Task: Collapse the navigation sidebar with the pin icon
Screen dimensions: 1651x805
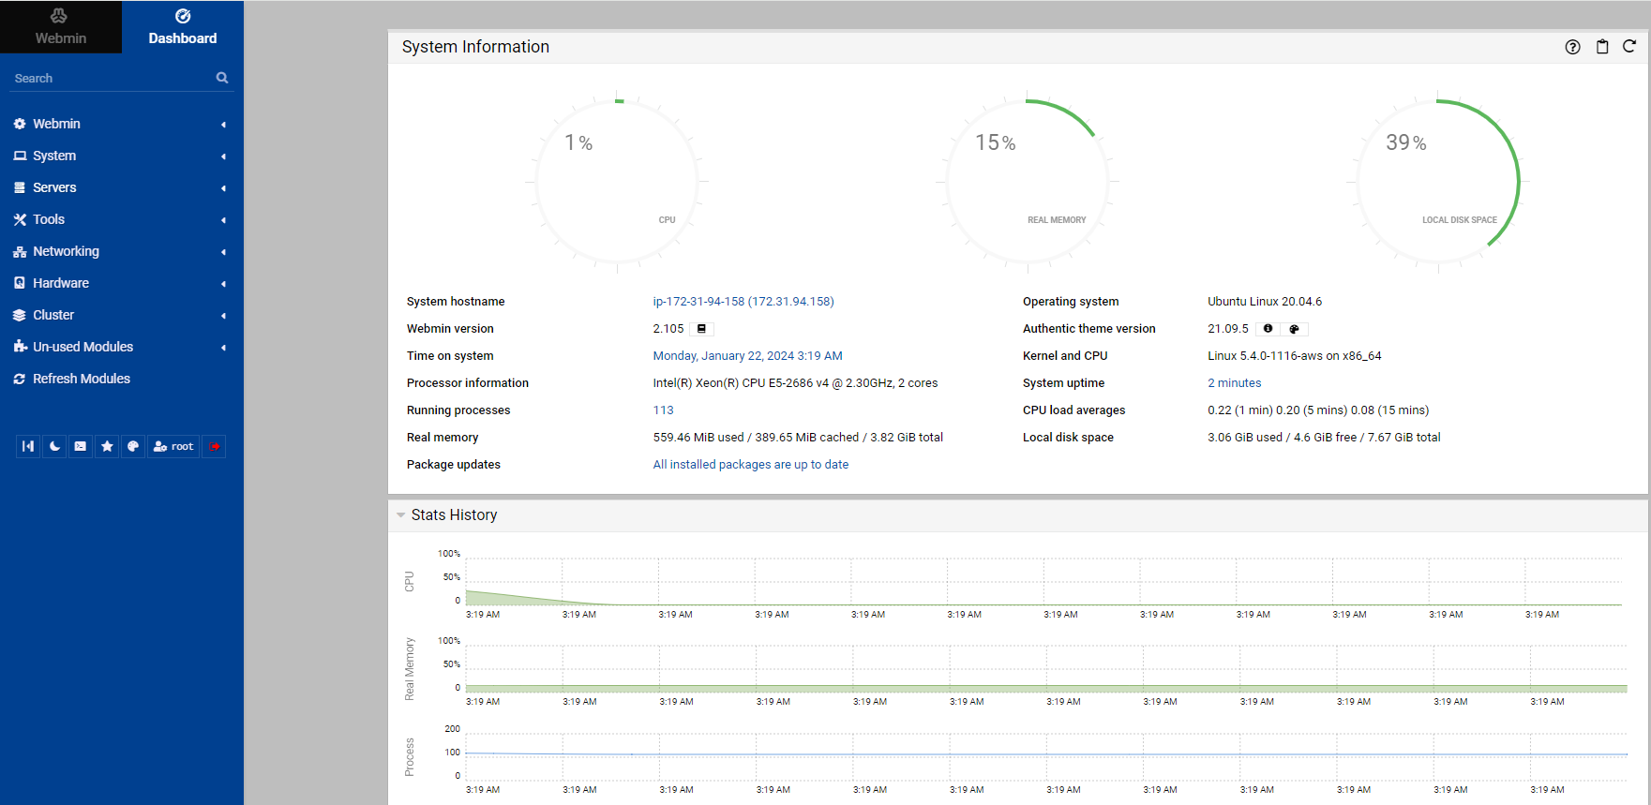Action: (28, 446)
